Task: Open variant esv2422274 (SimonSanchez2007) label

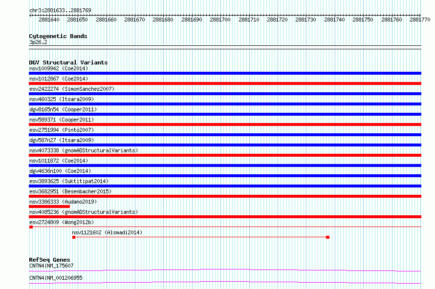Action: coord(72,89)
